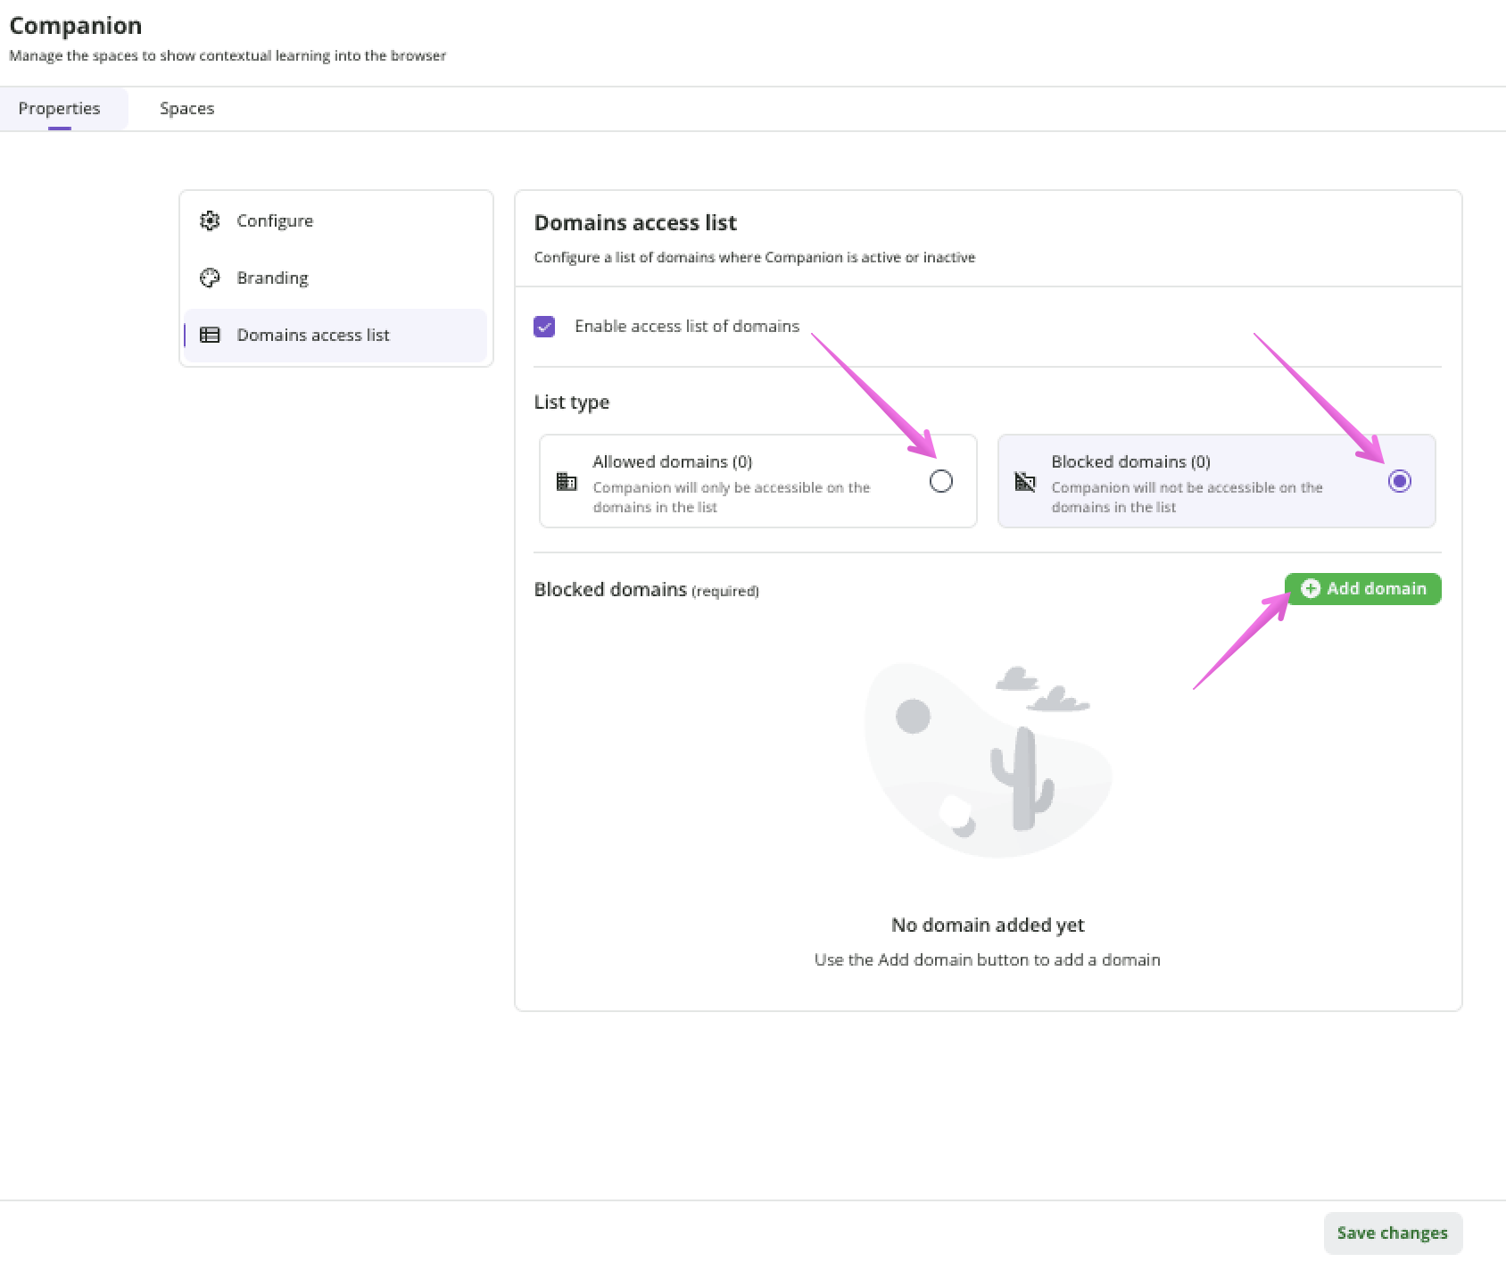
Task: Save changes at the bottom
Action: click(1392, 1233)
